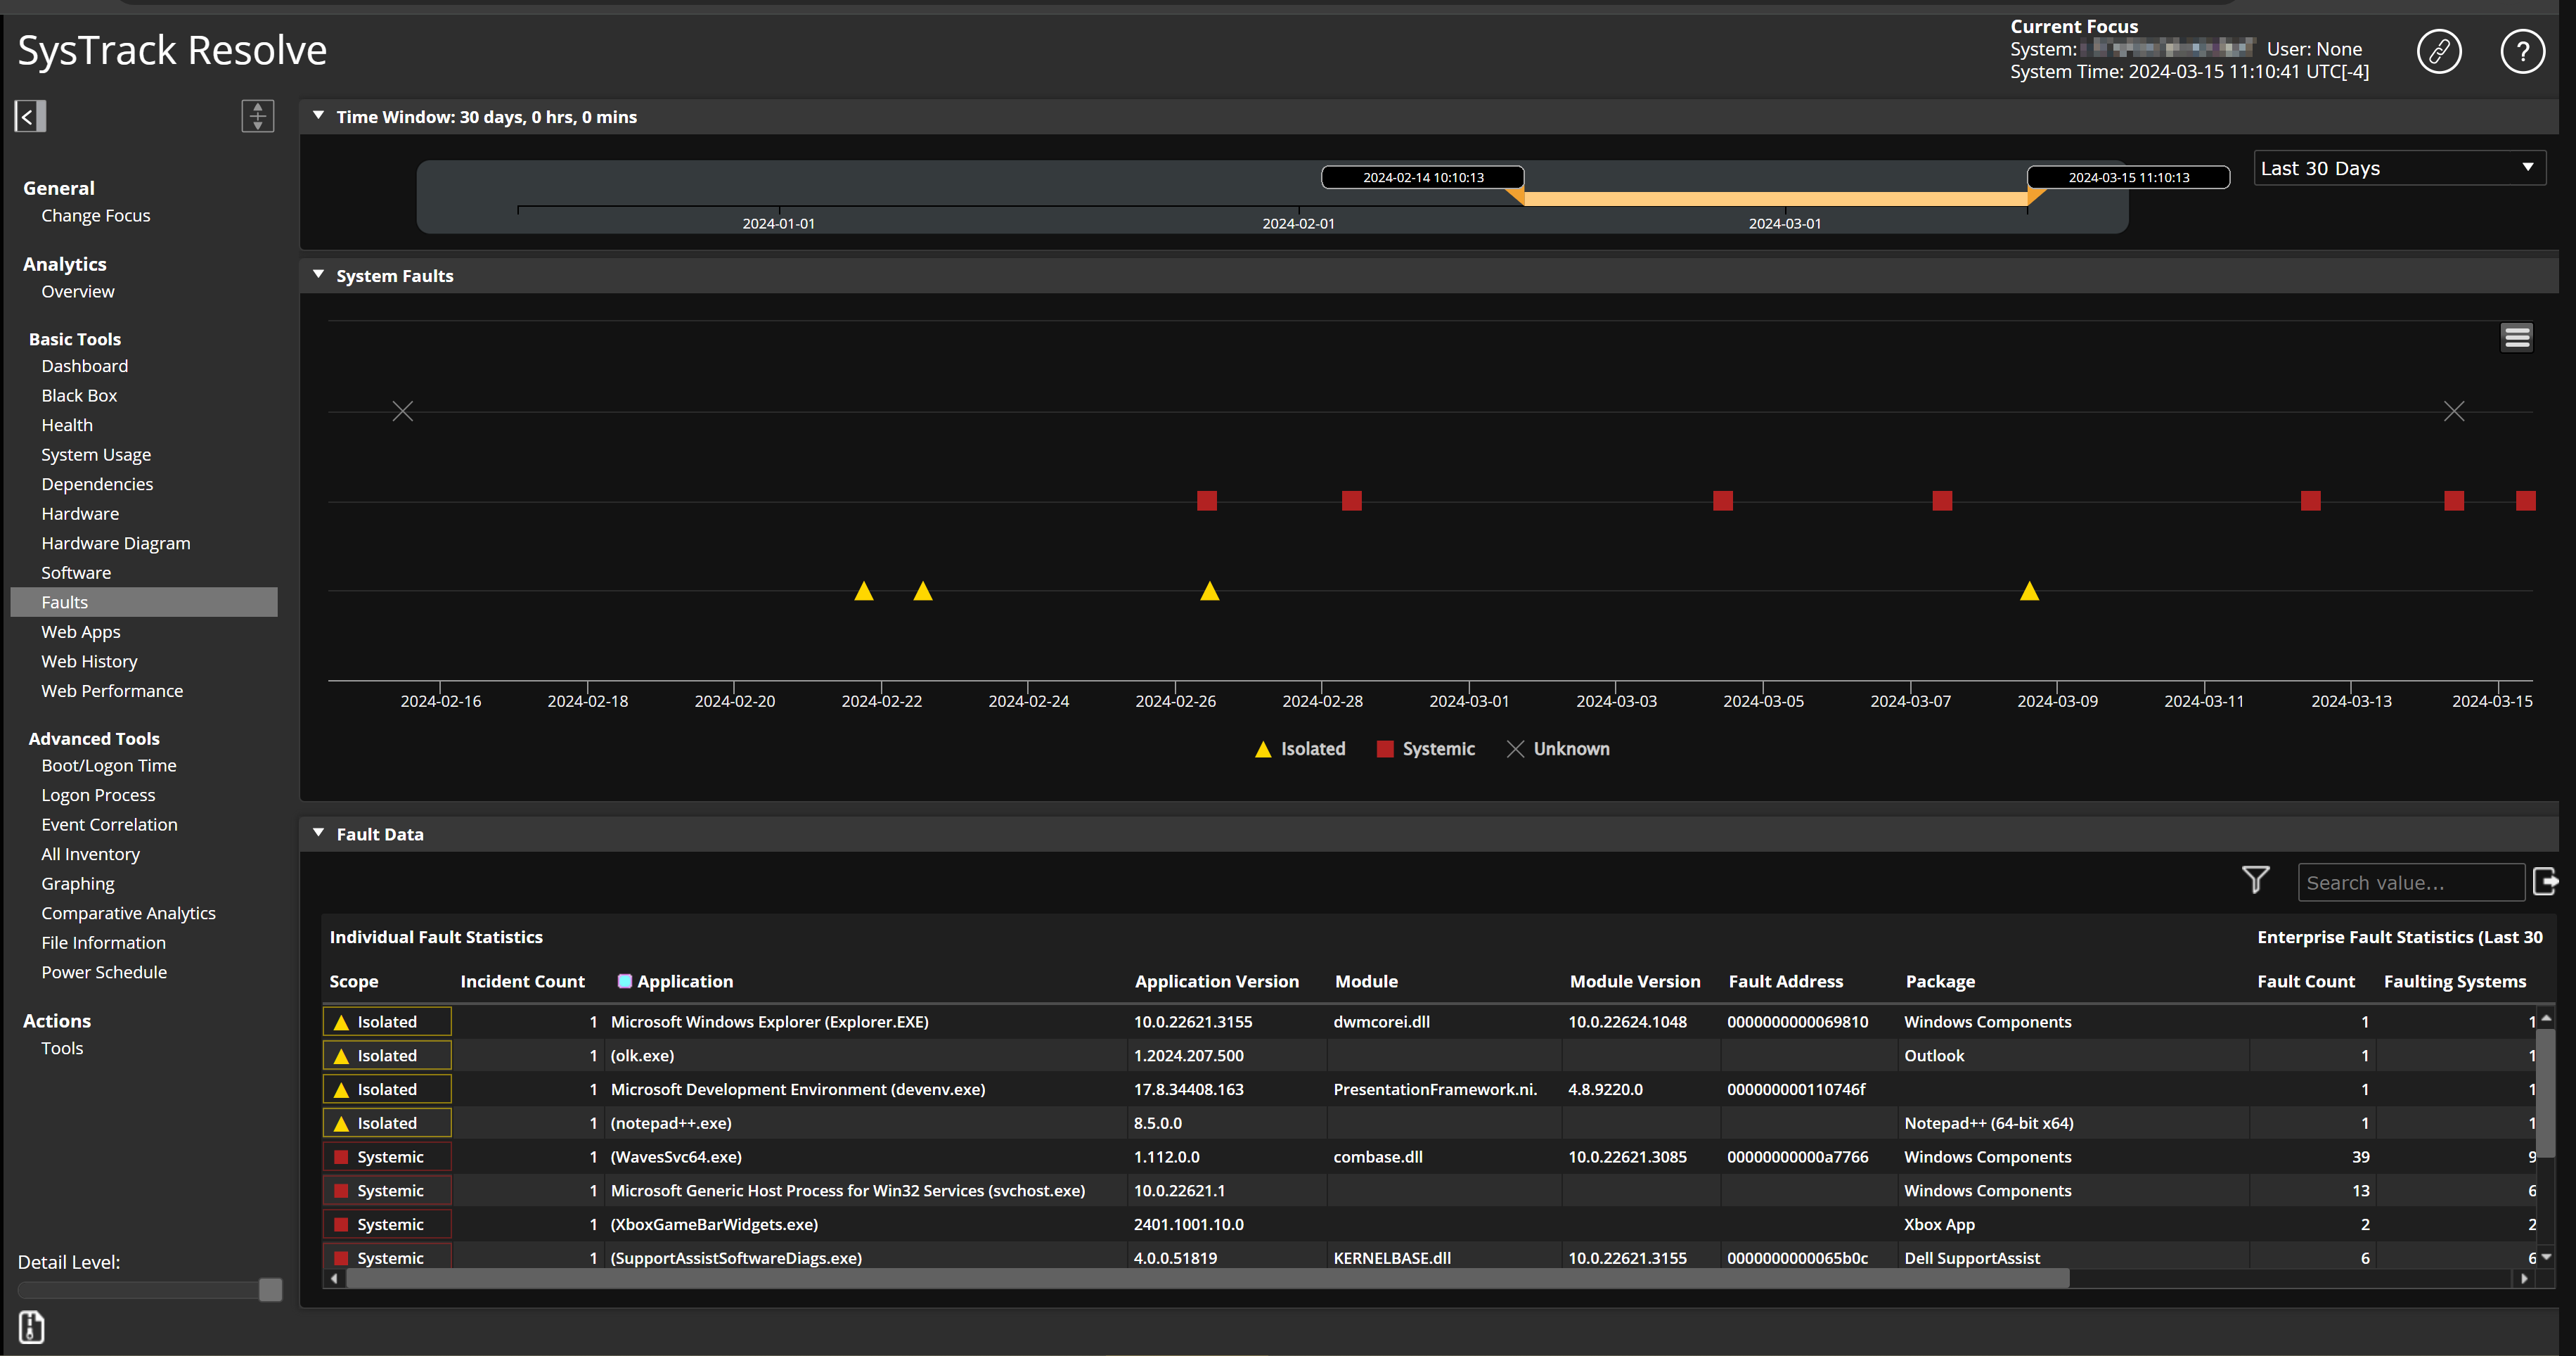
Task: Click the 2024-02-14 timeline start handle
Action: pyautogui.click(x=1422, y=176)
